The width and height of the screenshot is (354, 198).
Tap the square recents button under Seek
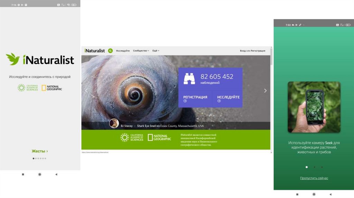297,194
